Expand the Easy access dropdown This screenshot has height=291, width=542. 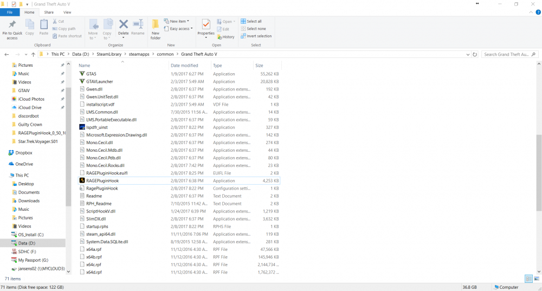(179, 29)
